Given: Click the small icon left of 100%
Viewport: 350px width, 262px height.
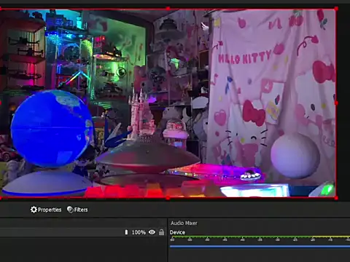Looking at the screenshot, I should (126, 232).
